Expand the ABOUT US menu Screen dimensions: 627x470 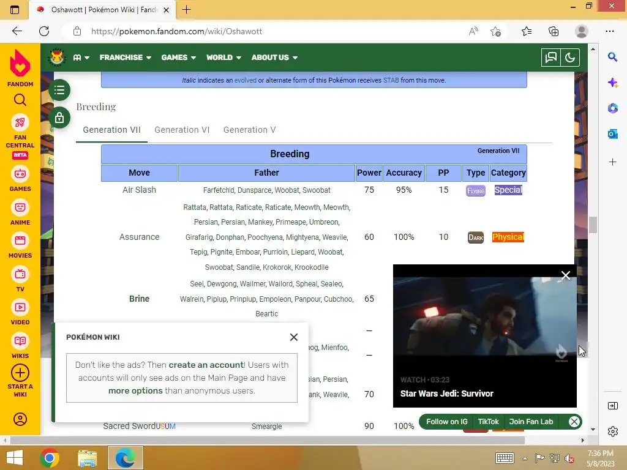click(x=274, y=58)
